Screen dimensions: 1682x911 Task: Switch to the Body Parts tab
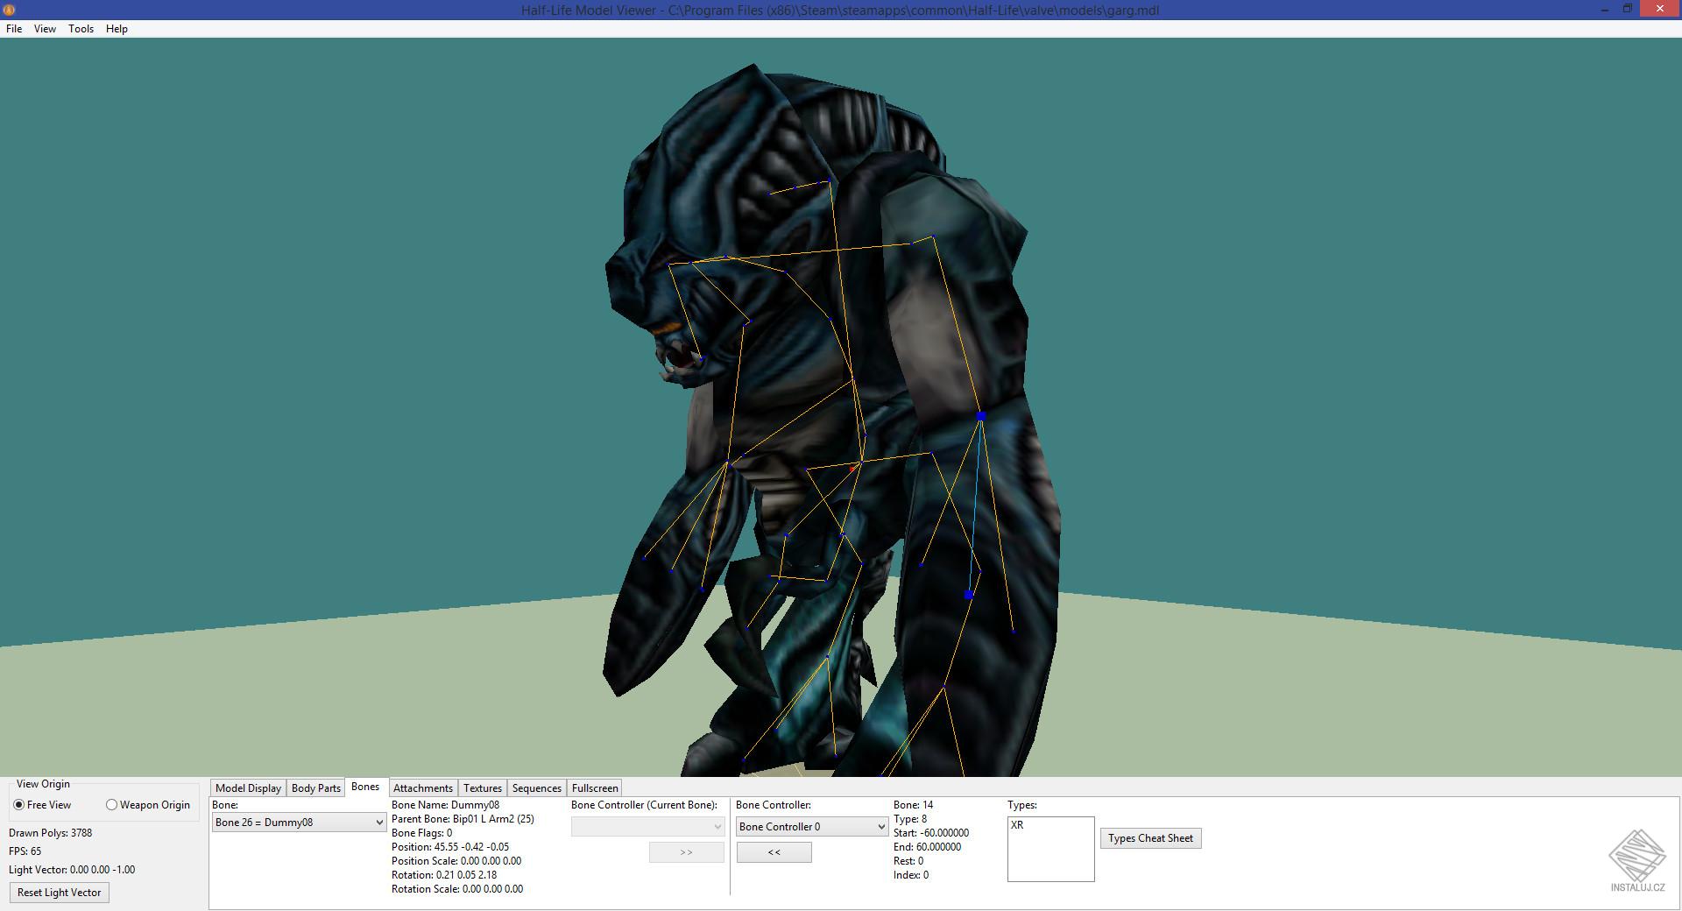point(315,787)
